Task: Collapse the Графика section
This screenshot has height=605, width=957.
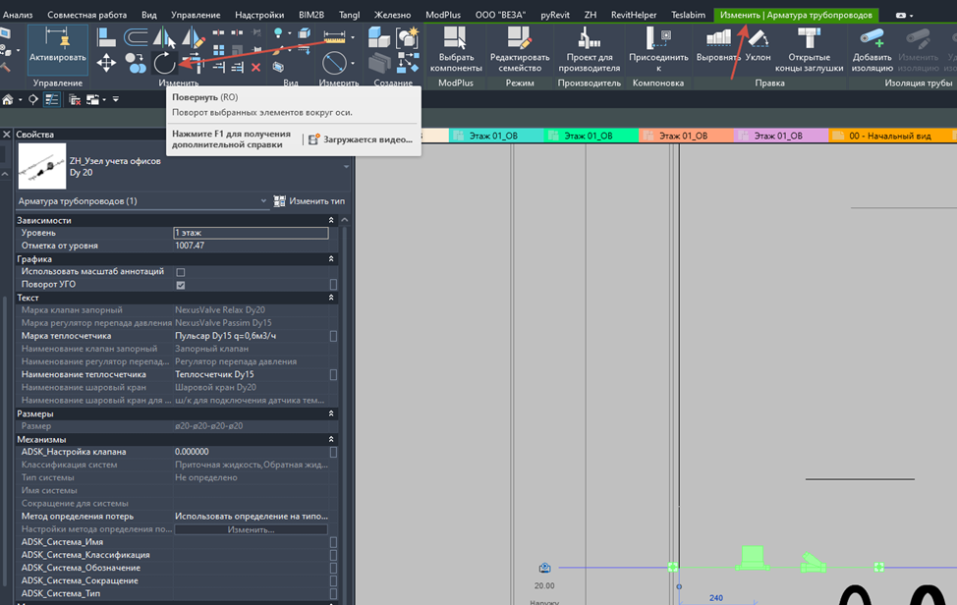Action: (331, 259)
